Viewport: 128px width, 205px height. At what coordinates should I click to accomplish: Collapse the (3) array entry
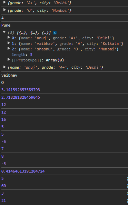(x=4, y=32)
